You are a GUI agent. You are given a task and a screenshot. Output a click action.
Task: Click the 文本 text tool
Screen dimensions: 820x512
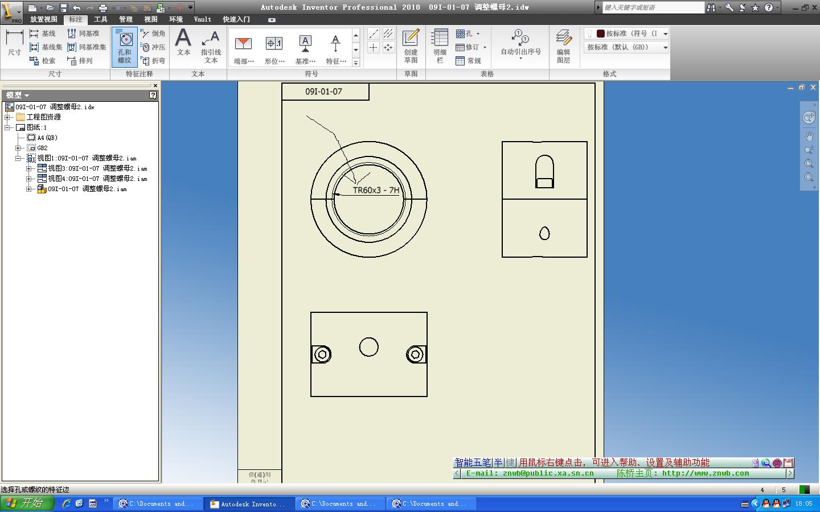pyautogui.click(x=183, y=43)
